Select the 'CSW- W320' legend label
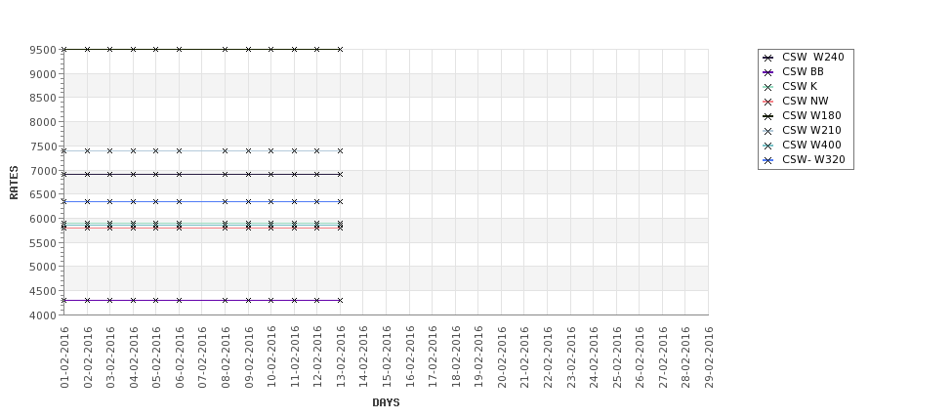Image resolution: width=952 pixels, height=419 pixels. 813,160
